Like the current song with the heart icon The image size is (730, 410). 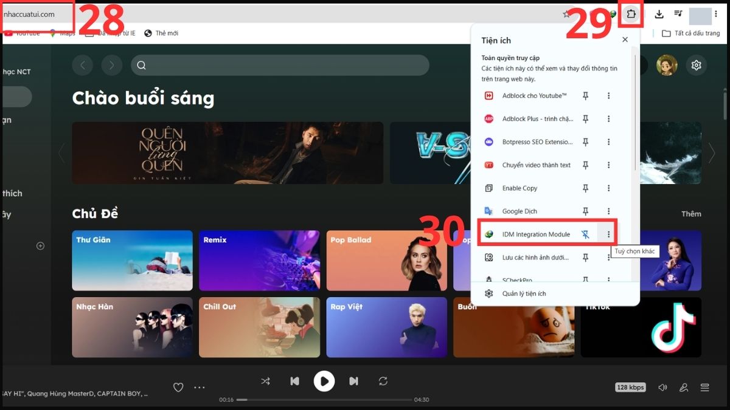click(178, 387)
